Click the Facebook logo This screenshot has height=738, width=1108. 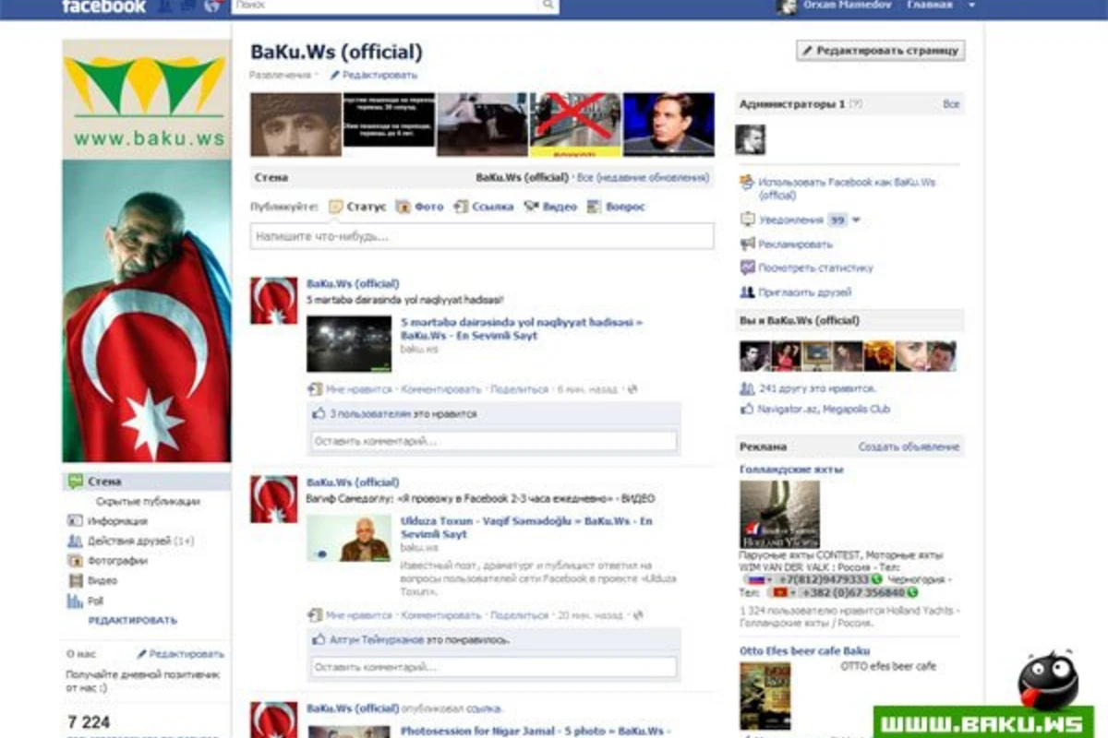103,6
